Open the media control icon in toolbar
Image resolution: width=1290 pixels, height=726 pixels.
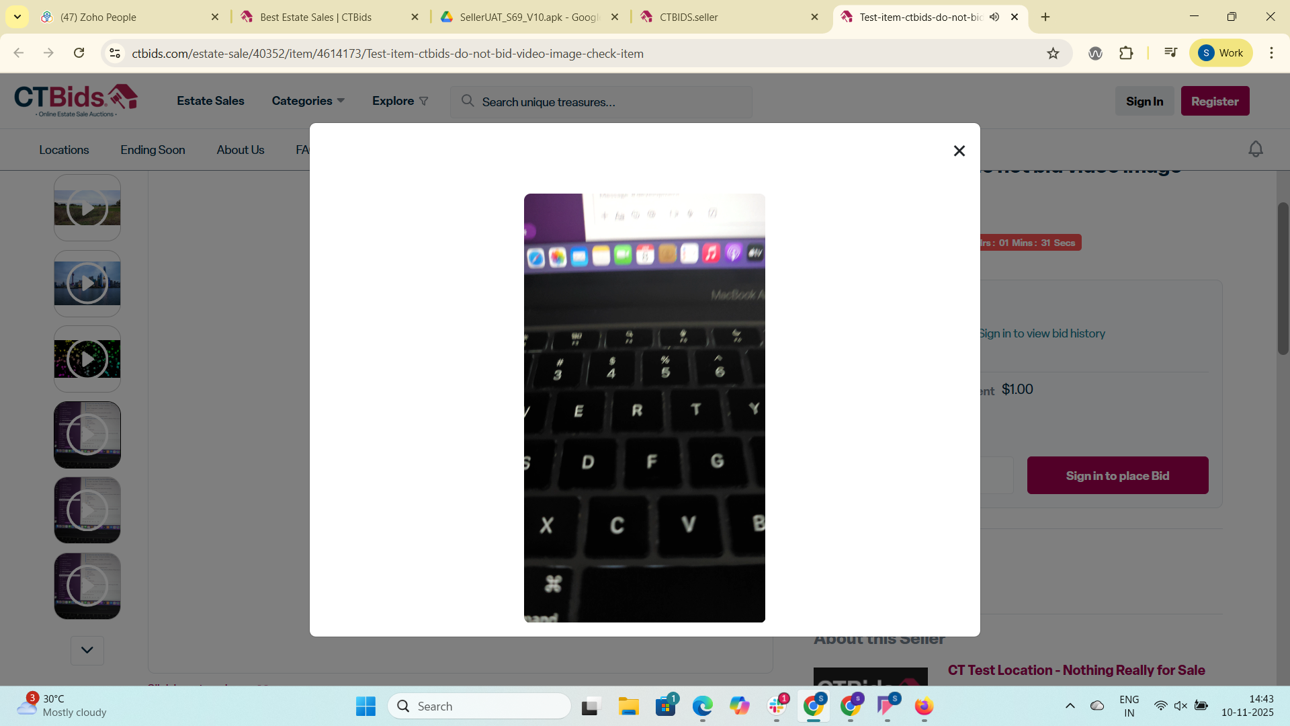tap(1170, 53)
